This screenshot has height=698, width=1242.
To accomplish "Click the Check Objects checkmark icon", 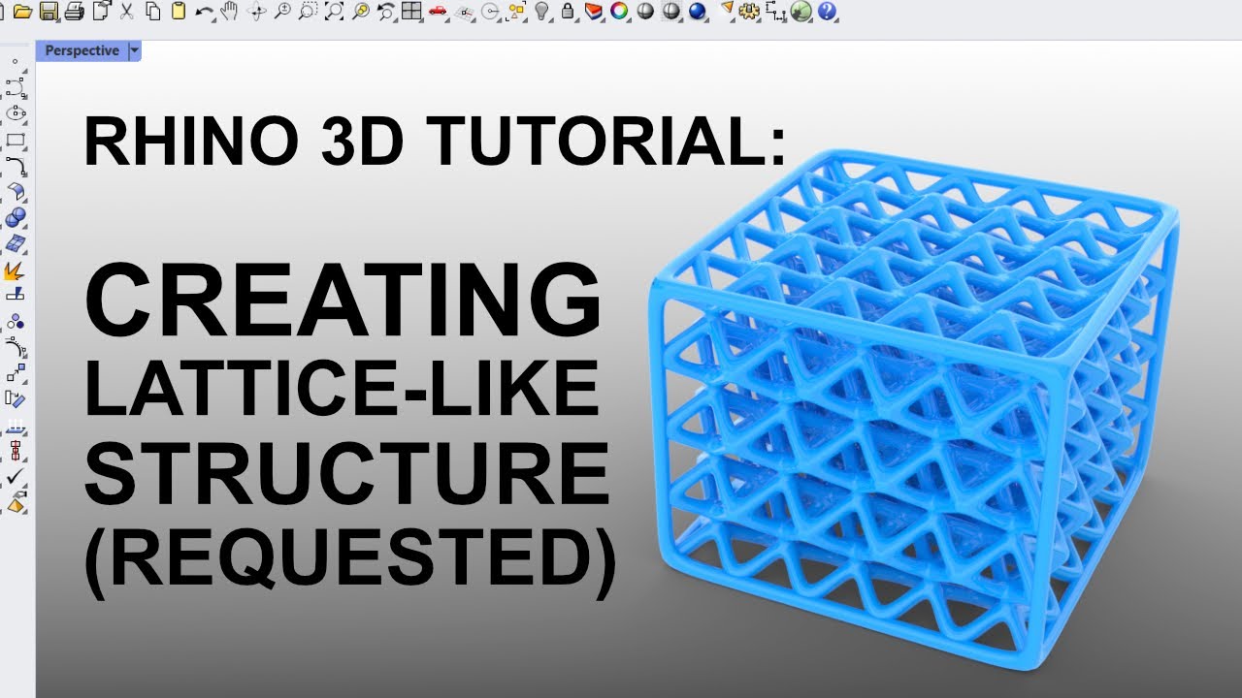I will [16, 477].
